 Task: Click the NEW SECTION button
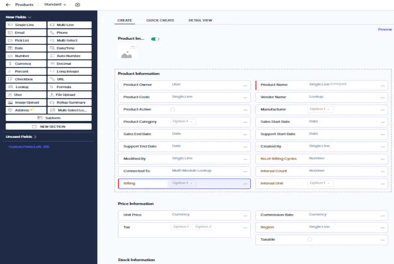click(49, 127)
